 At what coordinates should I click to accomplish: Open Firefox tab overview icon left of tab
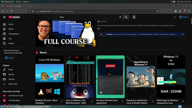click(2, 6)
